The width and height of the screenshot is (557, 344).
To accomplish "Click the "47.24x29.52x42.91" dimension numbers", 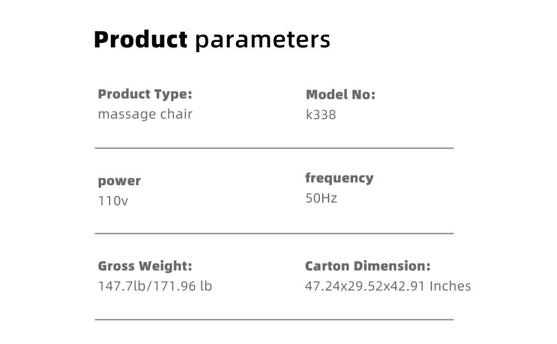I will (365, 286).
